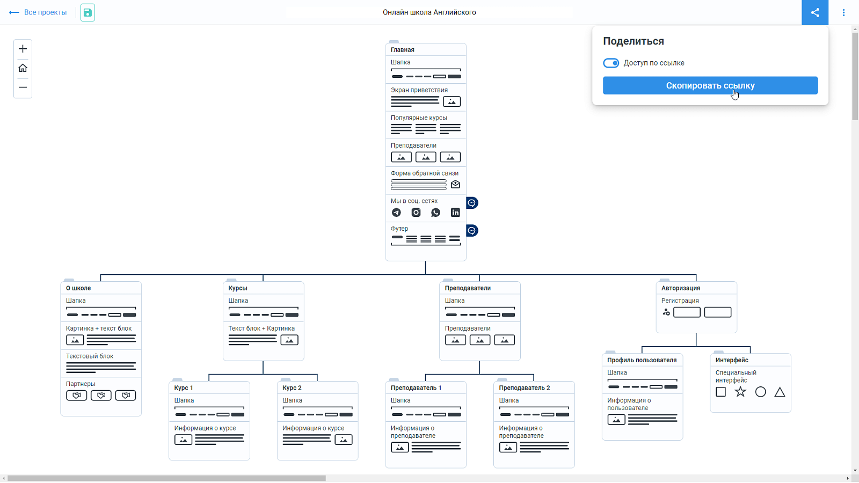
Task: Click the star shape in Интерфейс card
Action: (x=740, y=392)
